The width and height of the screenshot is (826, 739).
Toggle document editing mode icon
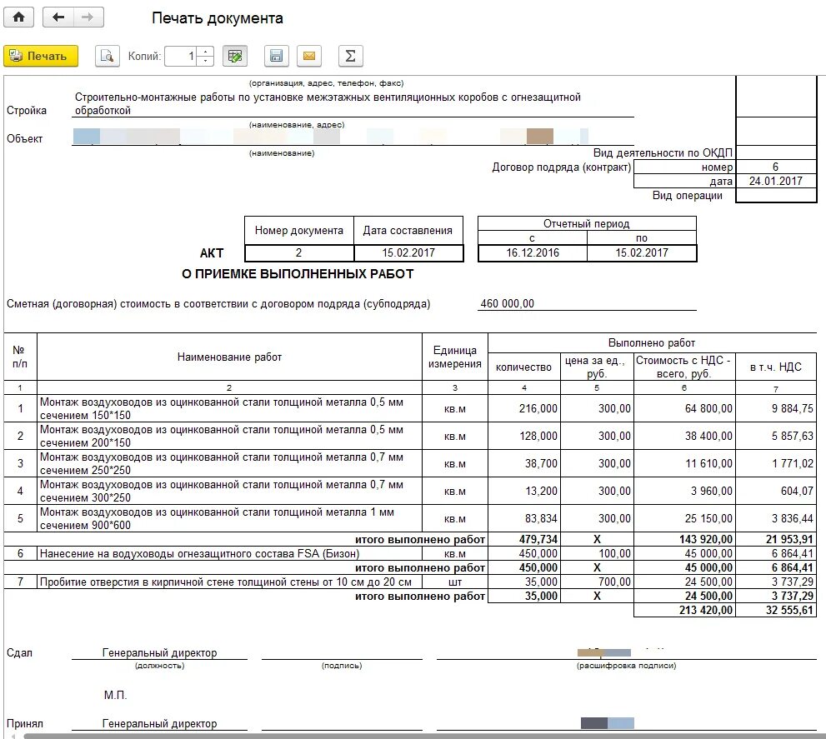pyautogui.click(x=235, y=56)
